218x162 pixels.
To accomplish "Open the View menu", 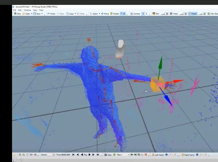I will [35, 10].
